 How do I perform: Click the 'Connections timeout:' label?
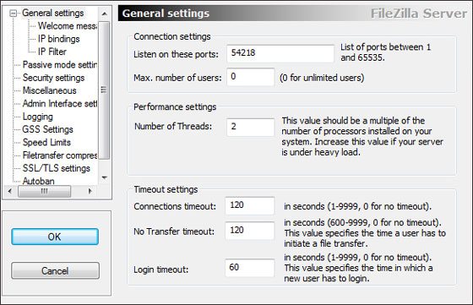pos(175,206)
